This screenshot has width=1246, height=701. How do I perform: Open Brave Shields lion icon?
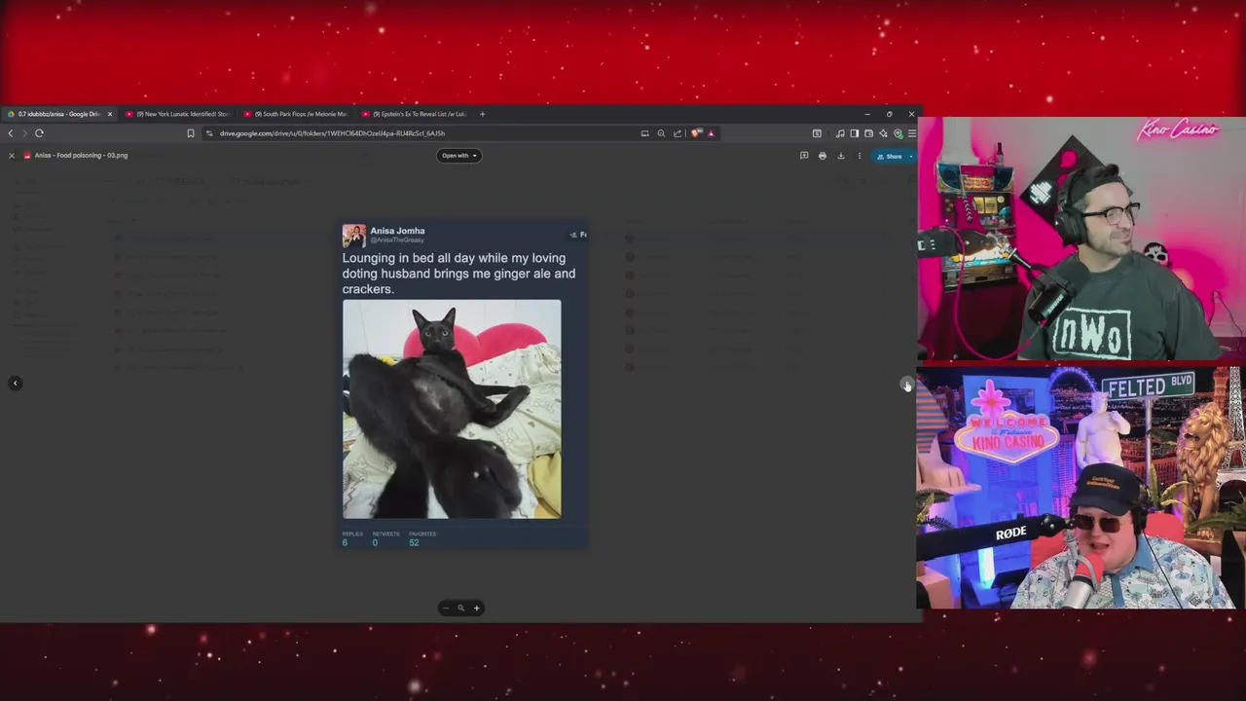pos(695,133)
